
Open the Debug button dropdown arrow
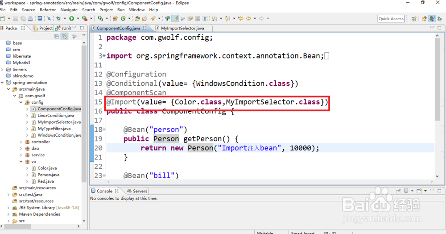(x=65, y=18)
